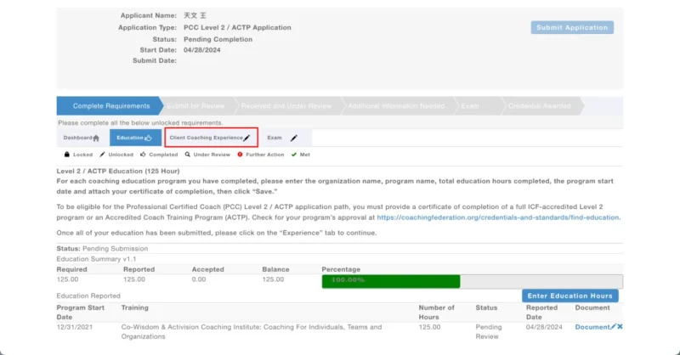Click the Submit for Review step
Viewport: 680px width, 355px height.
coord(196,106)
